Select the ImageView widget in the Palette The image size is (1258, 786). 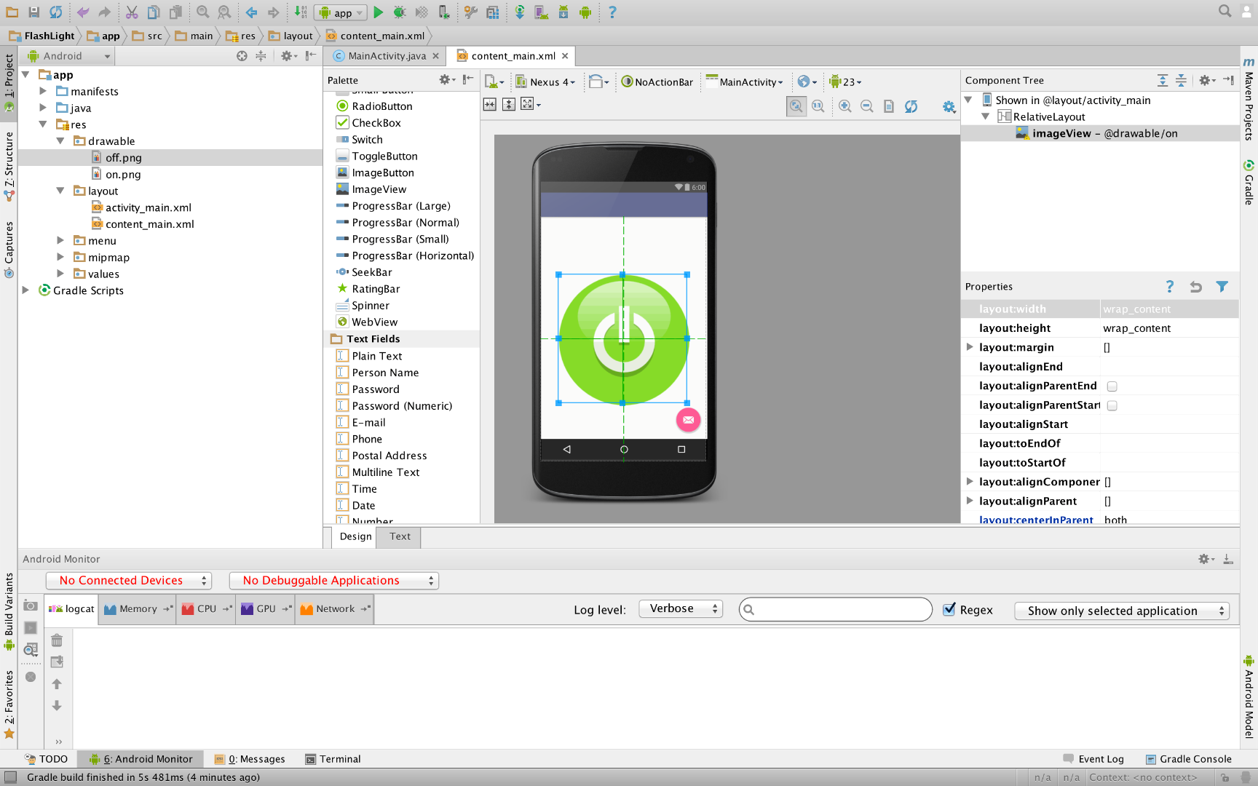pos(379,188)
